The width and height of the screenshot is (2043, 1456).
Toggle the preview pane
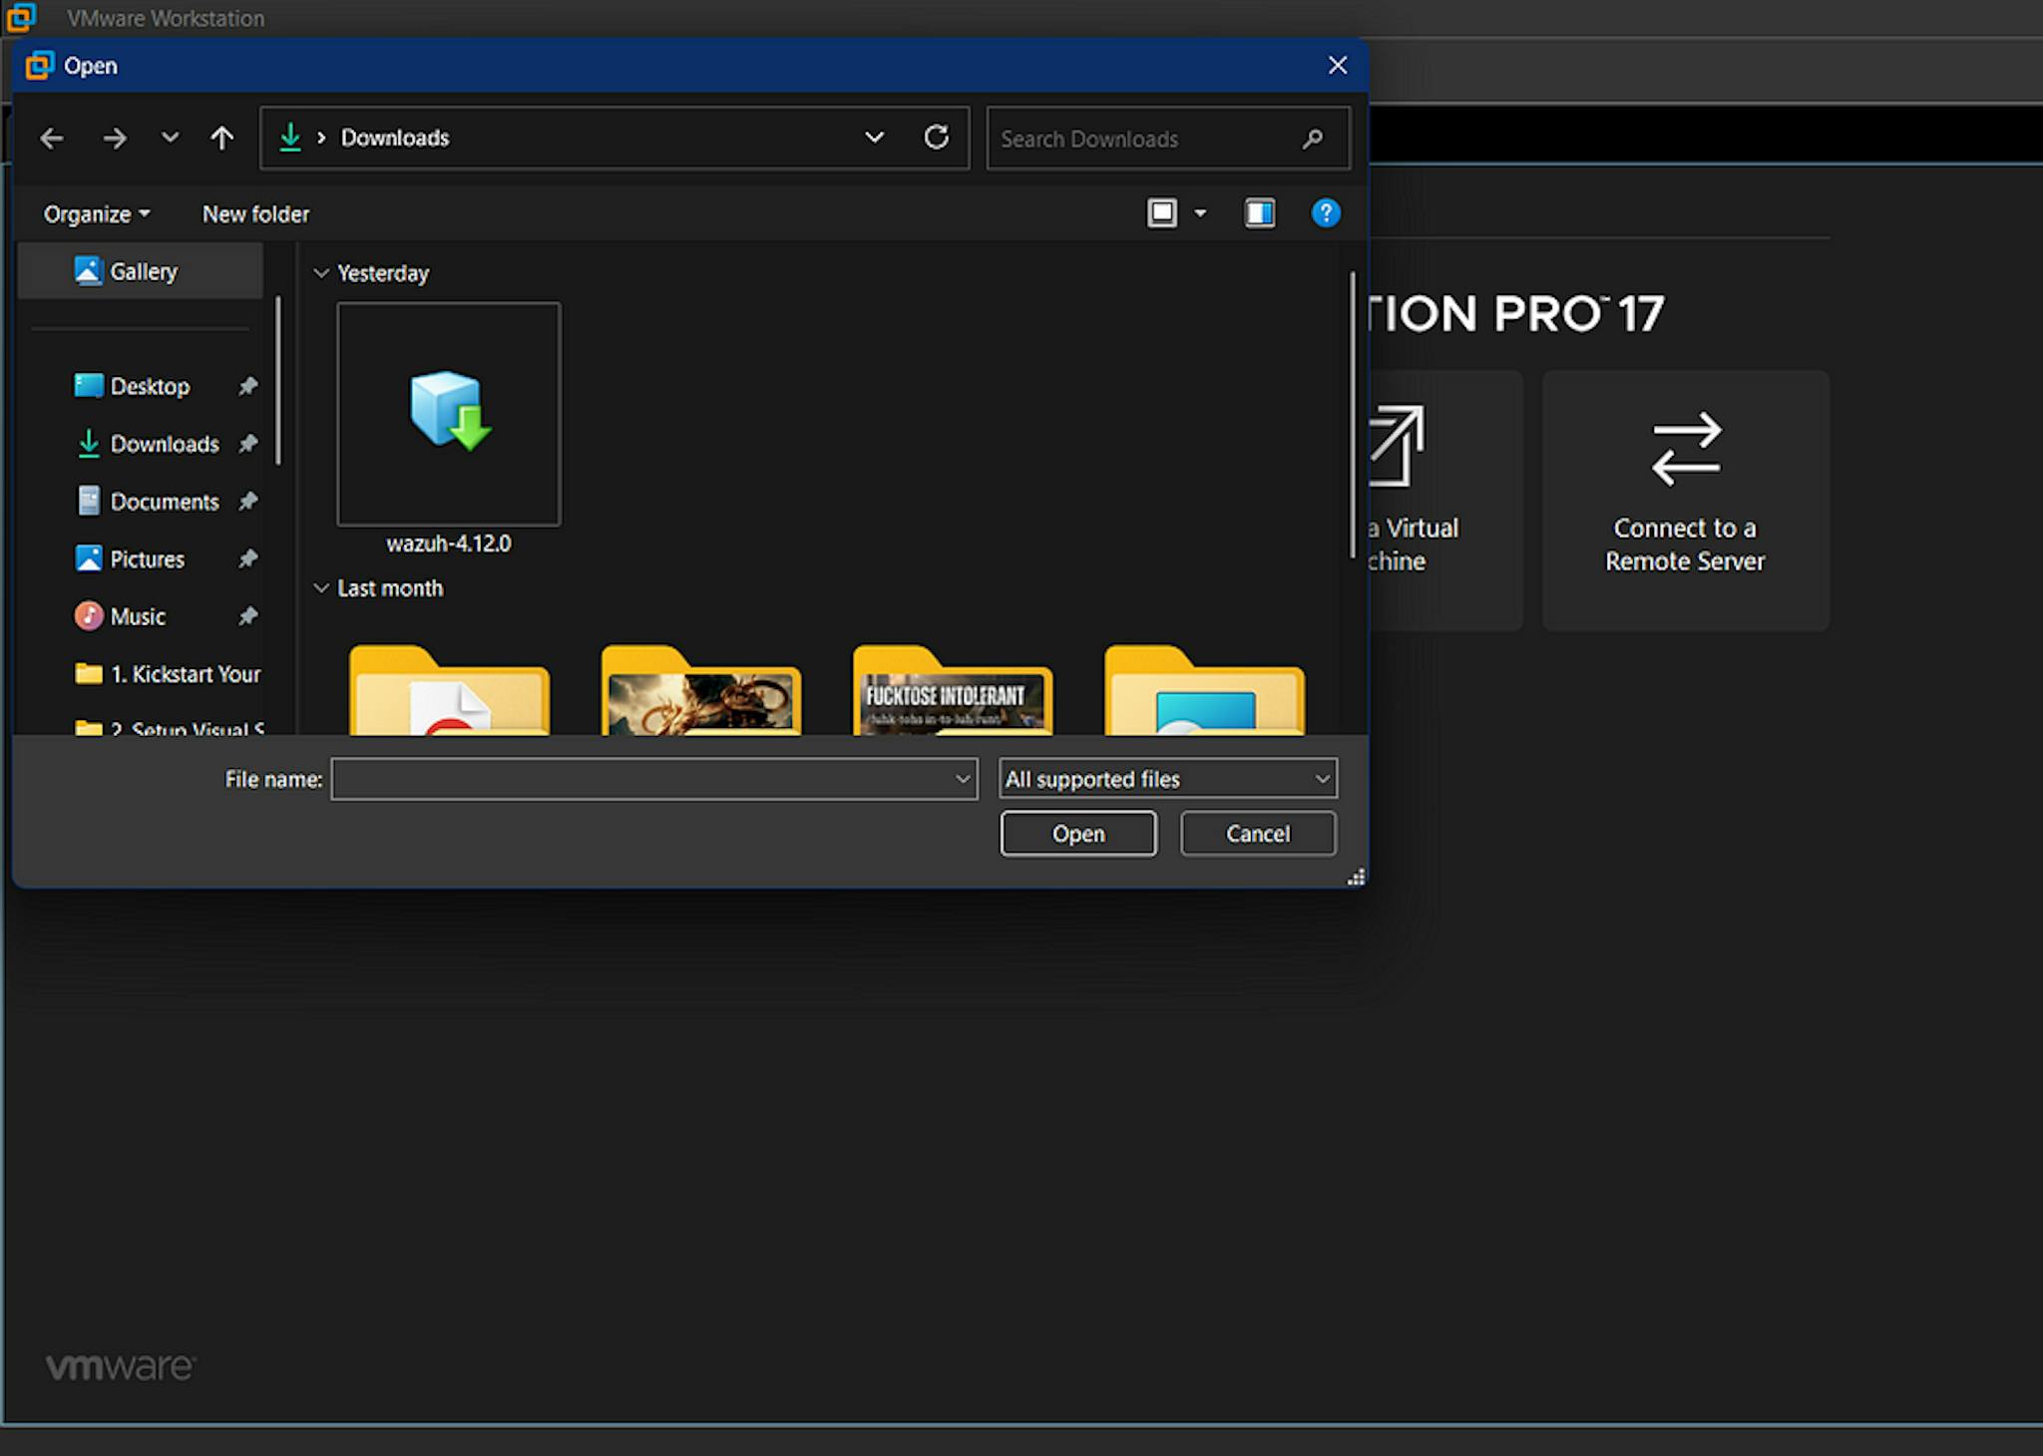(1260, 213)
